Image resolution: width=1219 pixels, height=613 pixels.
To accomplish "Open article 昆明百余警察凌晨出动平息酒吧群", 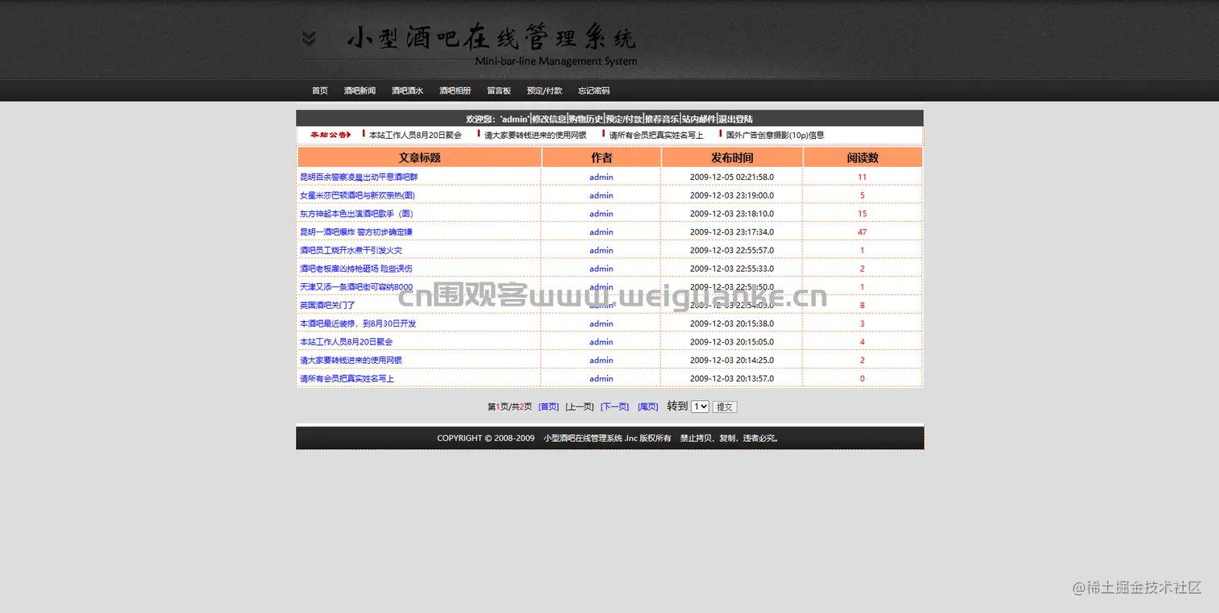I will (359, 177).
